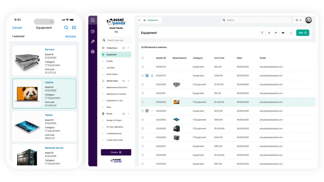Open the column visibility eye icon

(x=283, y=33)
